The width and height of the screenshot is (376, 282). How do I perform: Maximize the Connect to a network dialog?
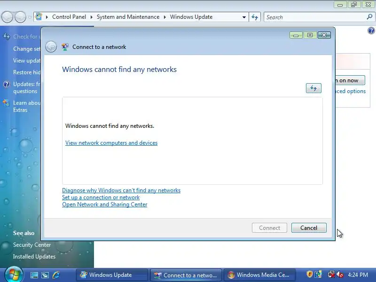(x=310, y=35)
